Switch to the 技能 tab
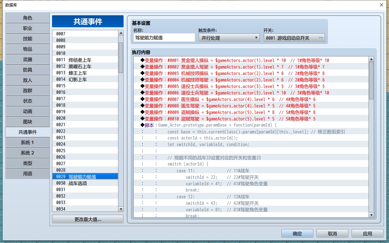389x243 pixels. (28, 39)
